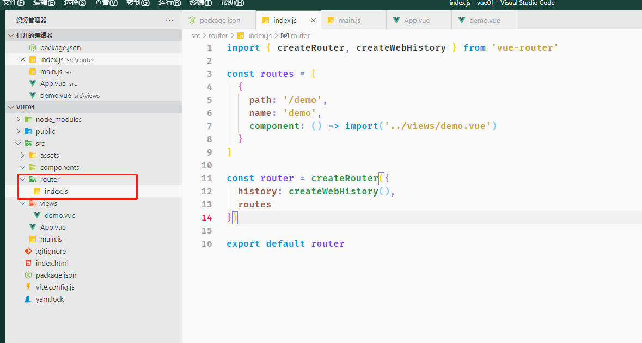Click the git icon of .gitignore file
This screenshot has width=642, height=343.
coord(28,251)
